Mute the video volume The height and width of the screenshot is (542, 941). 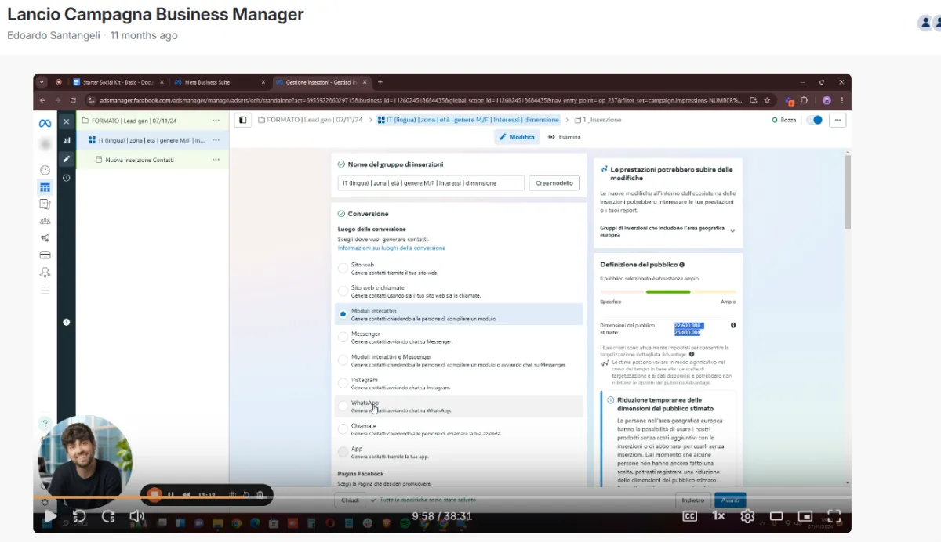point(137,516)
